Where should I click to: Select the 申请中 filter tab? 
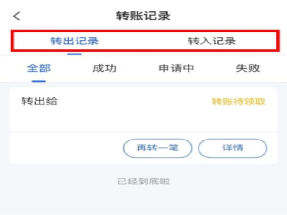click(x=176, y=68)
